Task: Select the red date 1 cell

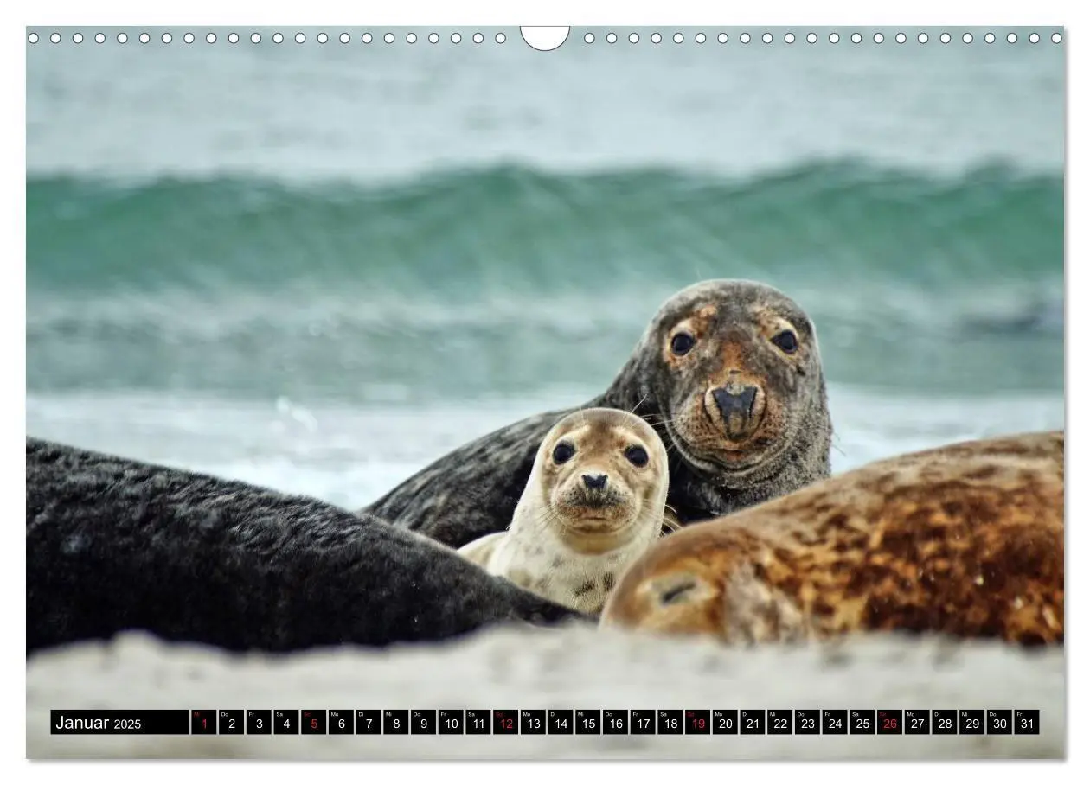Action: coord(204,723)
